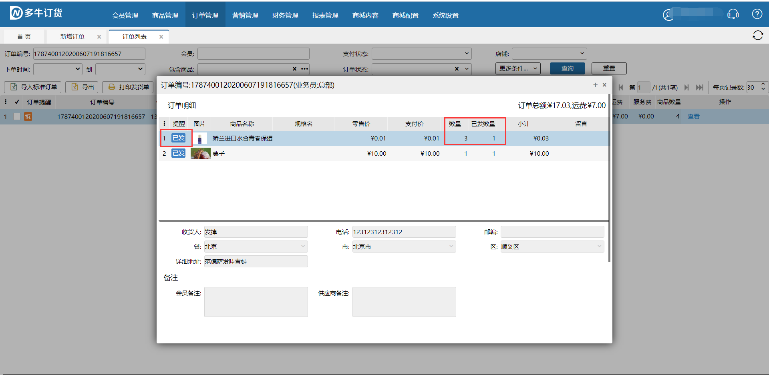Switch to the 新增订单 tab
Viewport: 769px width, 375px height.
click(72, 36)
